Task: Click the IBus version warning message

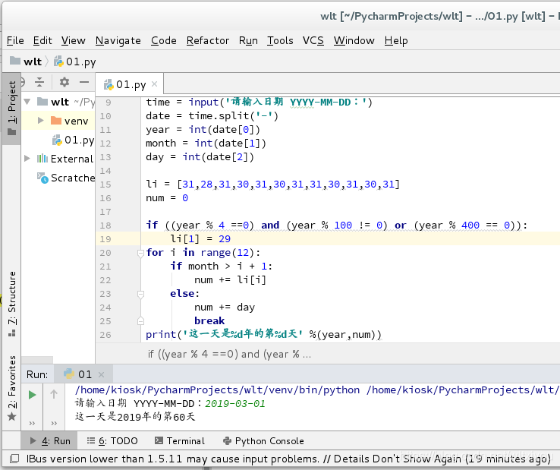Action: click(x=288, y=459)
